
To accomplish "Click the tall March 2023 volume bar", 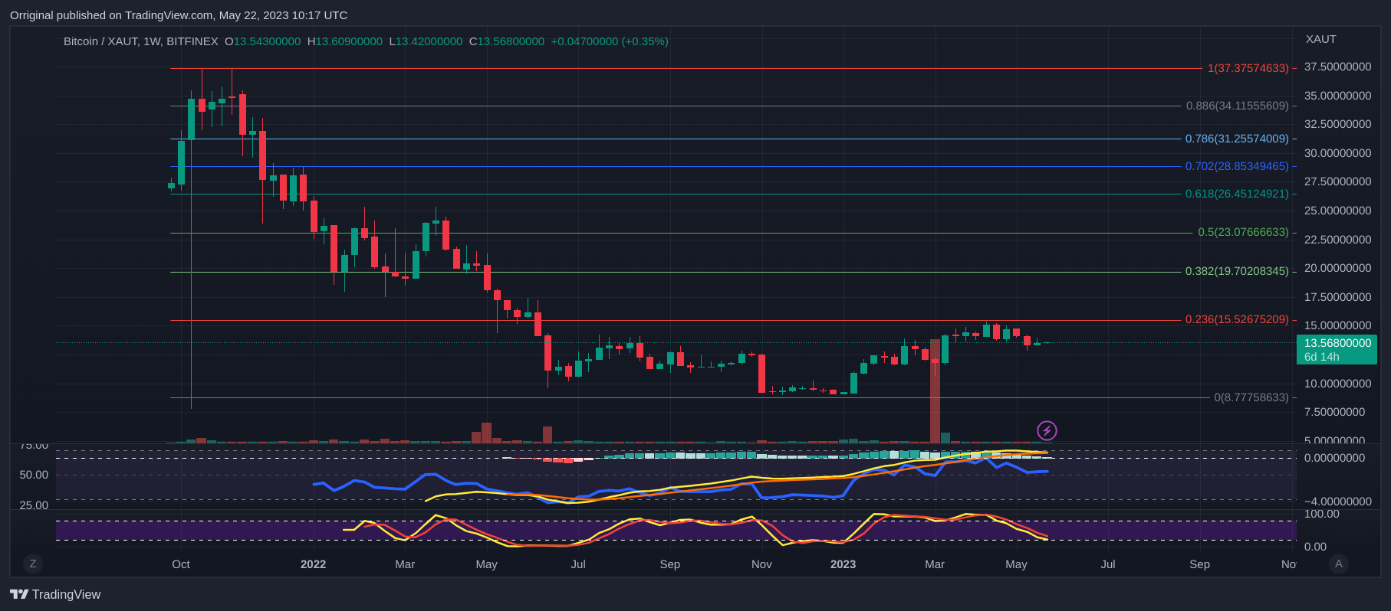I will (935, 391).
